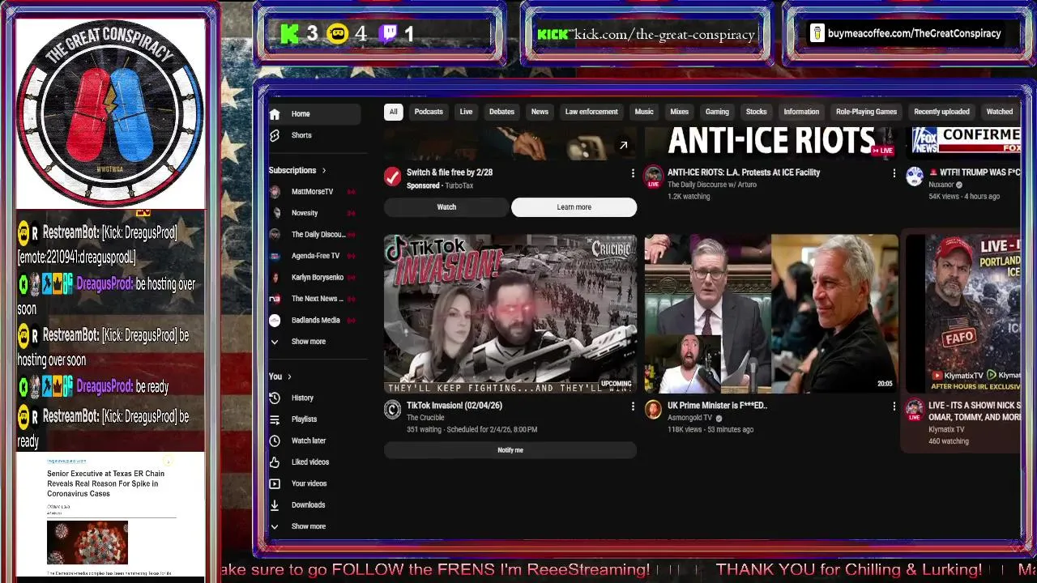
Task: Click the external link arrow on ad
Action: (623, 146)
